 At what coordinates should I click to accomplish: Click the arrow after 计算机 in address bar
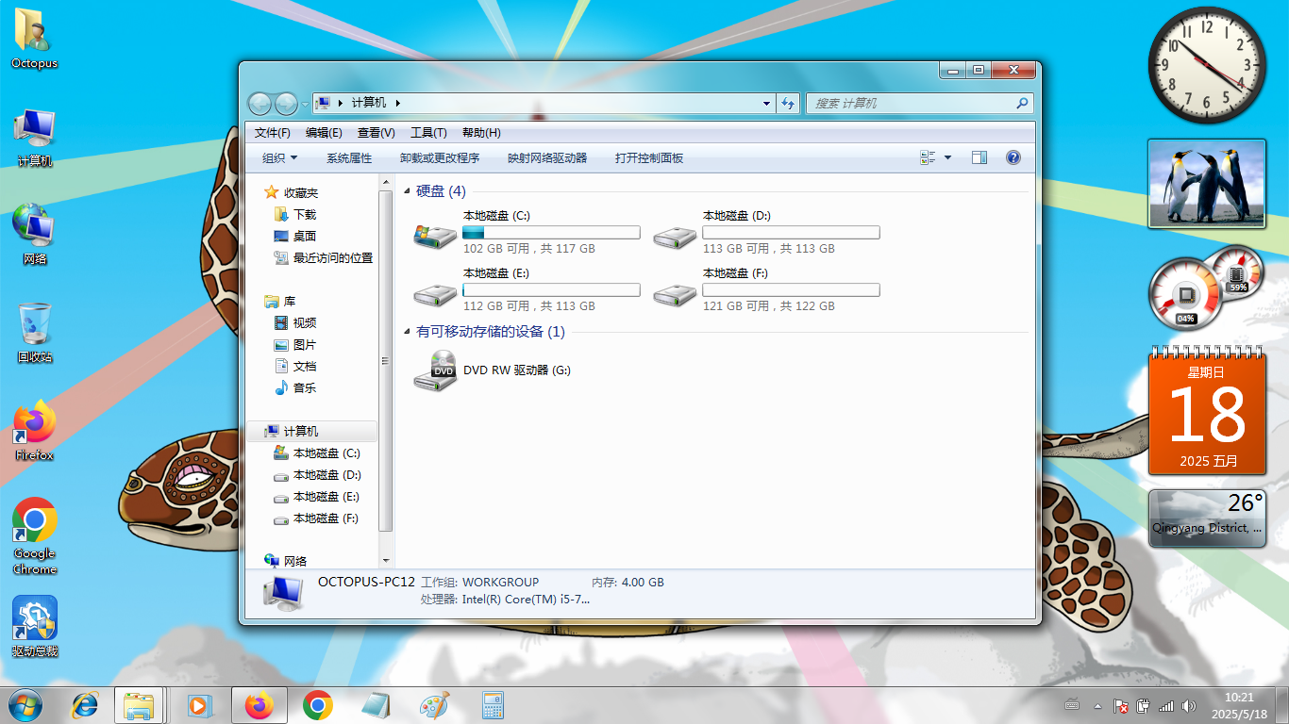click(397, 104)
